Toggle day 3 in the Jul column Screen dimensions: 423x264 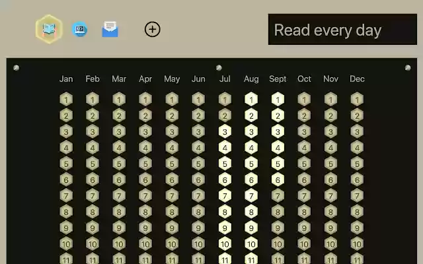(225, 132)
